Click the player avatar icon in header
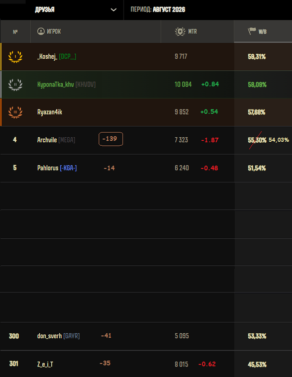The height and width of the screenshot is (377, 292). click(41, 31)
